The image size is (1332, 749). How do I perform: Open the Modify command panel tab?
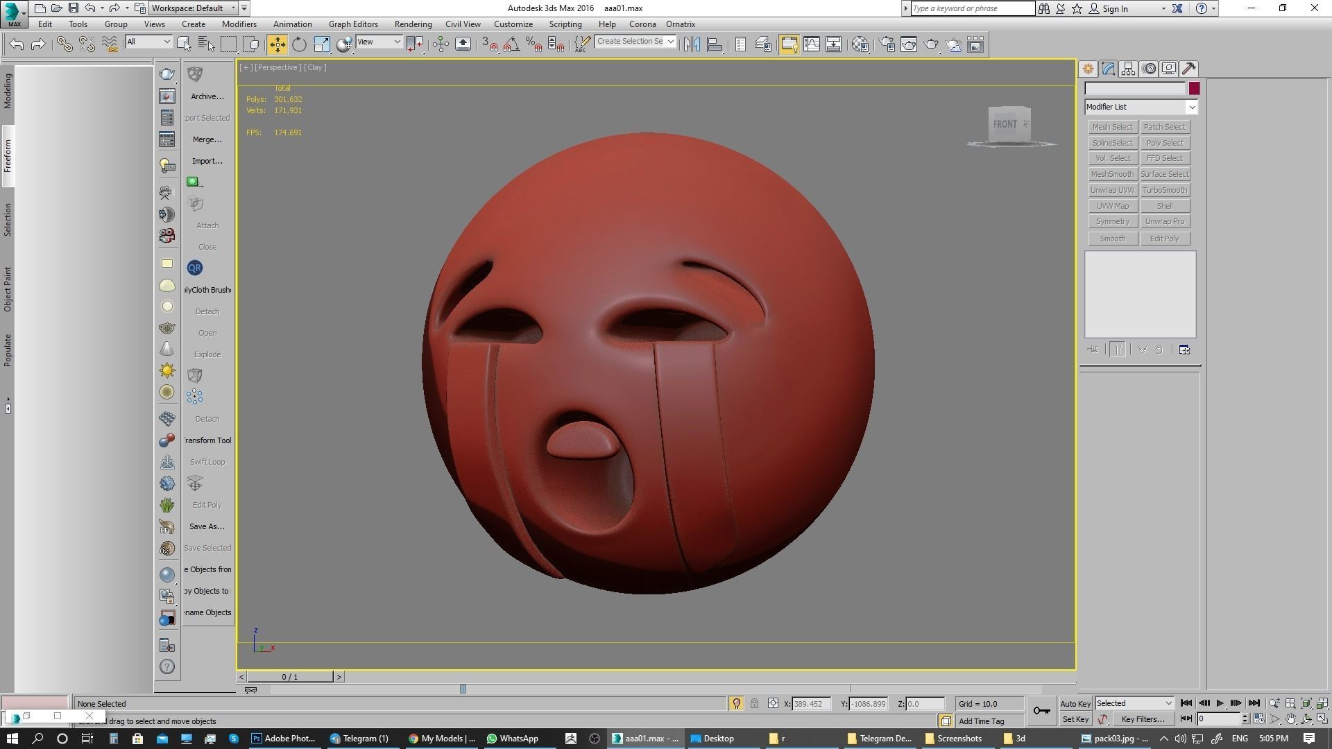[x=1108, y=69]
